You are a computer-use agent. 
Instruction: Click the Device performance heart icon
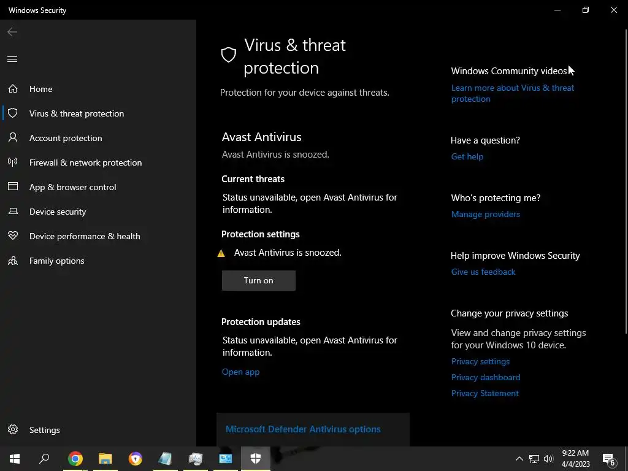[13, 236]
